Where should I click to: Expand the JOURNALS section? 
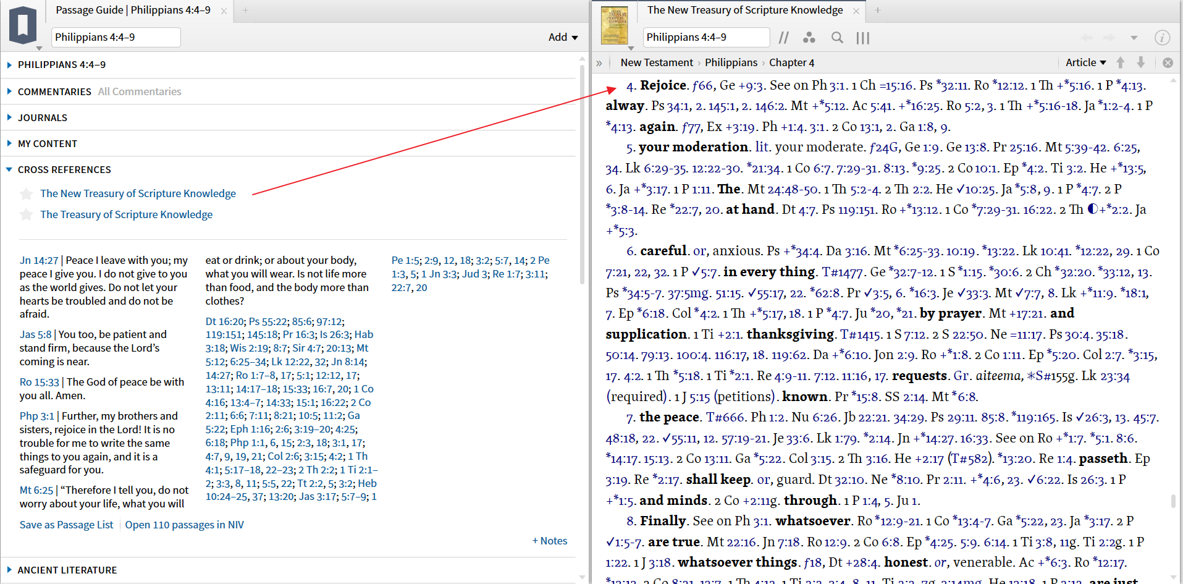[10, 117]
